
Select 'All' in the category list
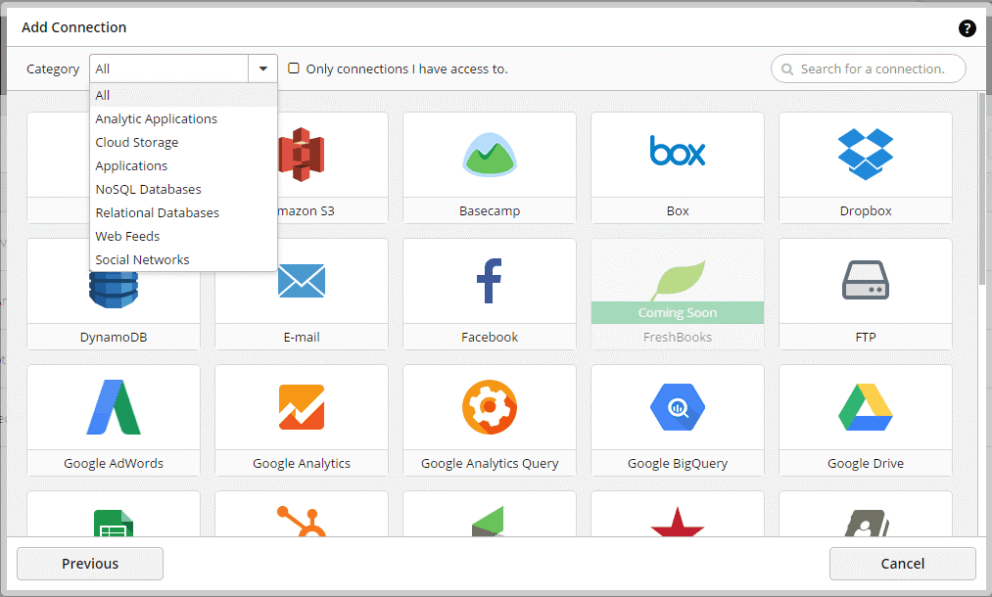[183, 96]
